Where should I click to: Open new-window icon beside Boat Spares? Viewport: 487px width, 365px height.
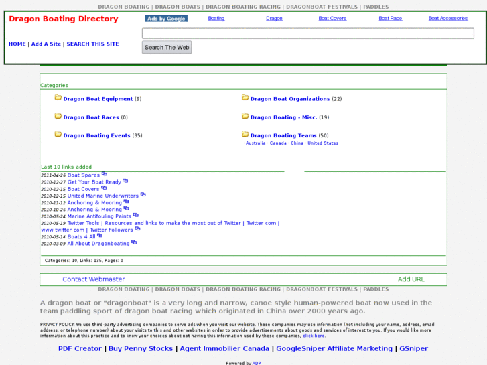click(105, 174)
